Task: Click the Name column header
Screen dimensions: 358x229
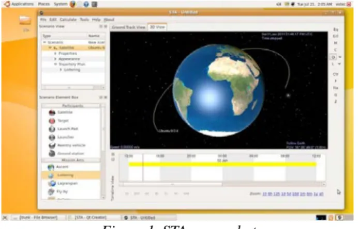Action: [96, 36]
